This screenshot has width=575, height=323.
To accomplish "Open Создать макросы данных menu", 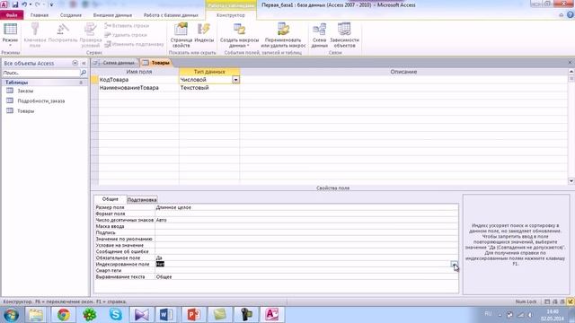I will (x=239, y=35).
